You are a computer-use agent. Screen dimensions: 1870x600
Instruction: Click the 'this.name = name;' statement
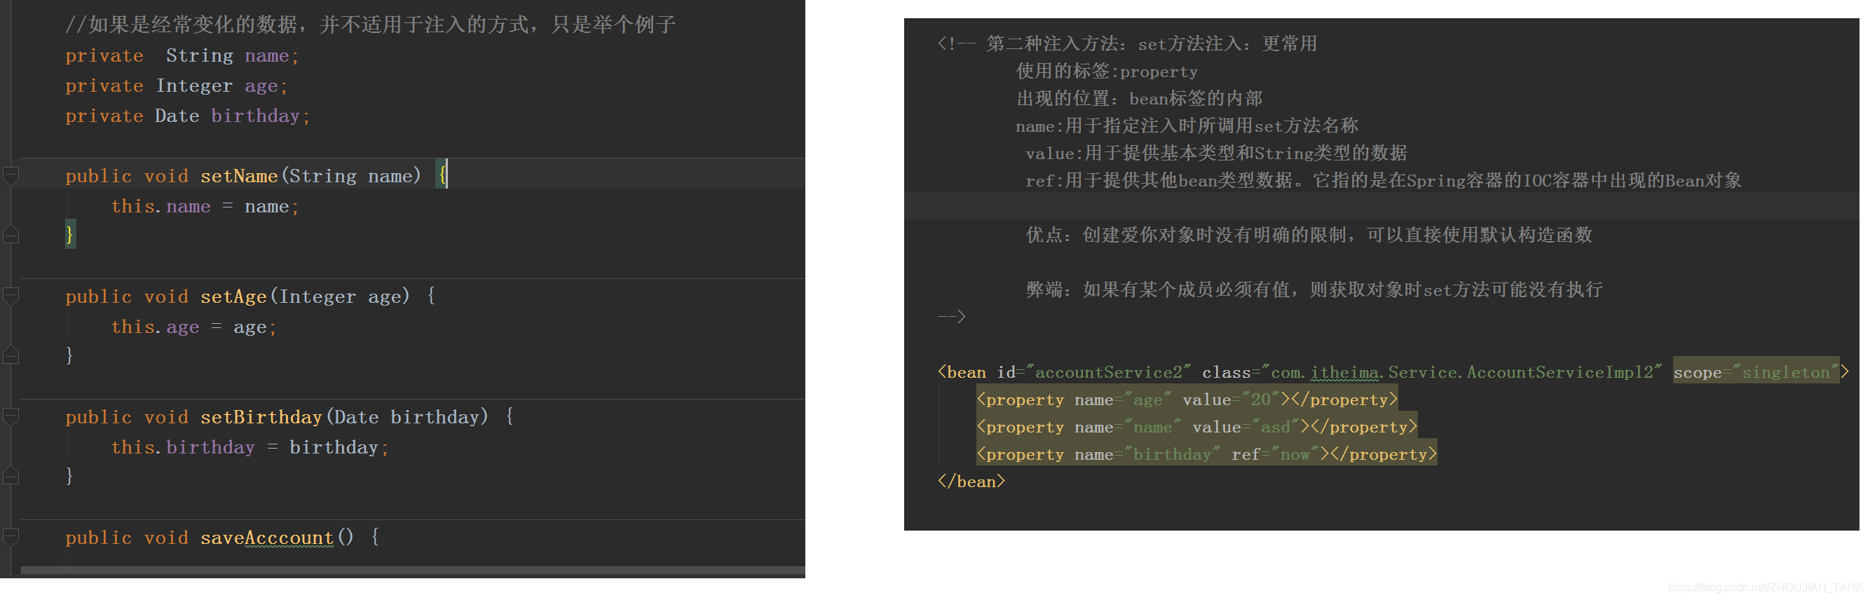tap(205, 207)
